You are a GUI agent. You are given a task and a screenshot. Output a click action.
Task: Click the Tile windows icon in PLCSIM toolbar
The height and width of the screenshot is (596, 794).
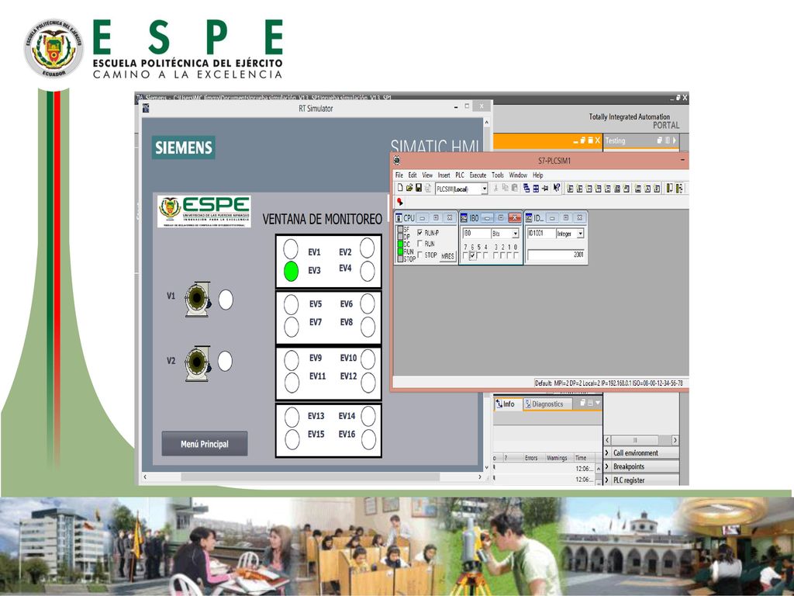pyautogui.click(x=536, y=189)
